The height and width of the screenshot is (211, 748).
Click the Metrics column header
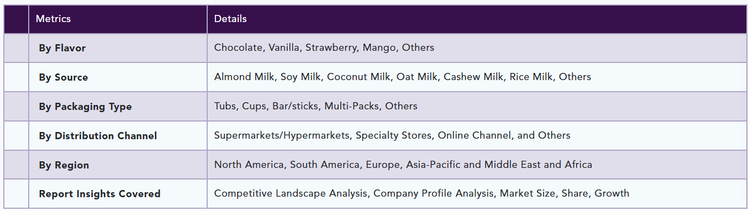coord(54,19)
